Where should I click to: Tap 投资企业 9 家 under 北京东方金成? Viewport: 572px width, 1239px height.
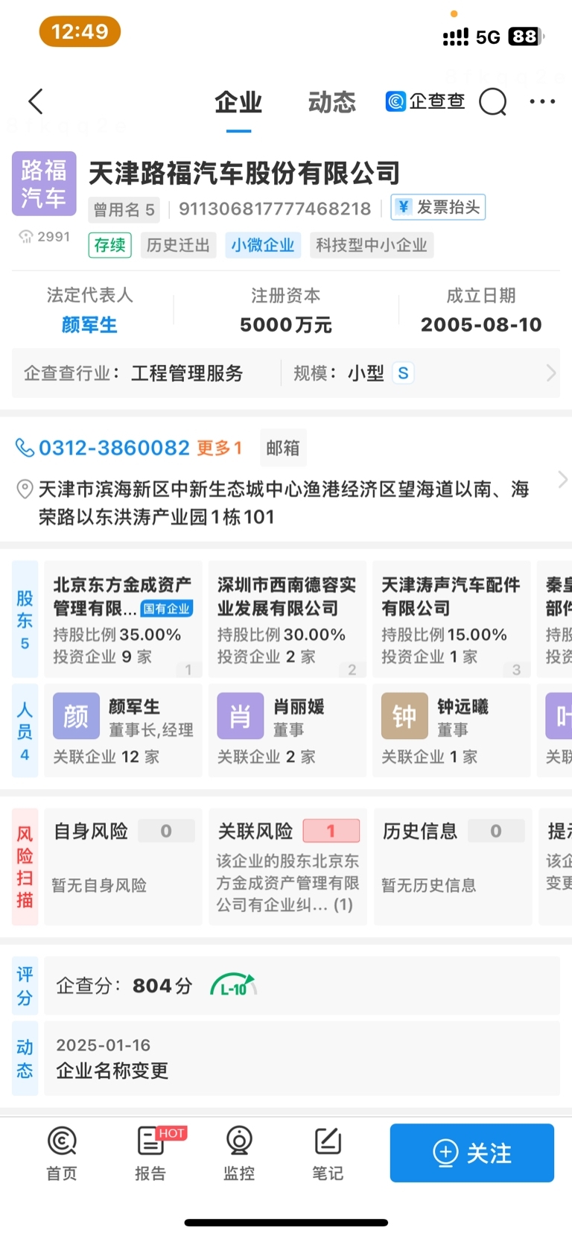[x=103, y=656]
